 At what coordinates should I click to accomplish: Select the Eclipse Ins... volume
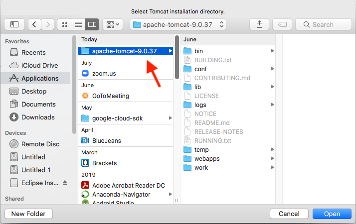pyautogui.click(x=34, y=183)
